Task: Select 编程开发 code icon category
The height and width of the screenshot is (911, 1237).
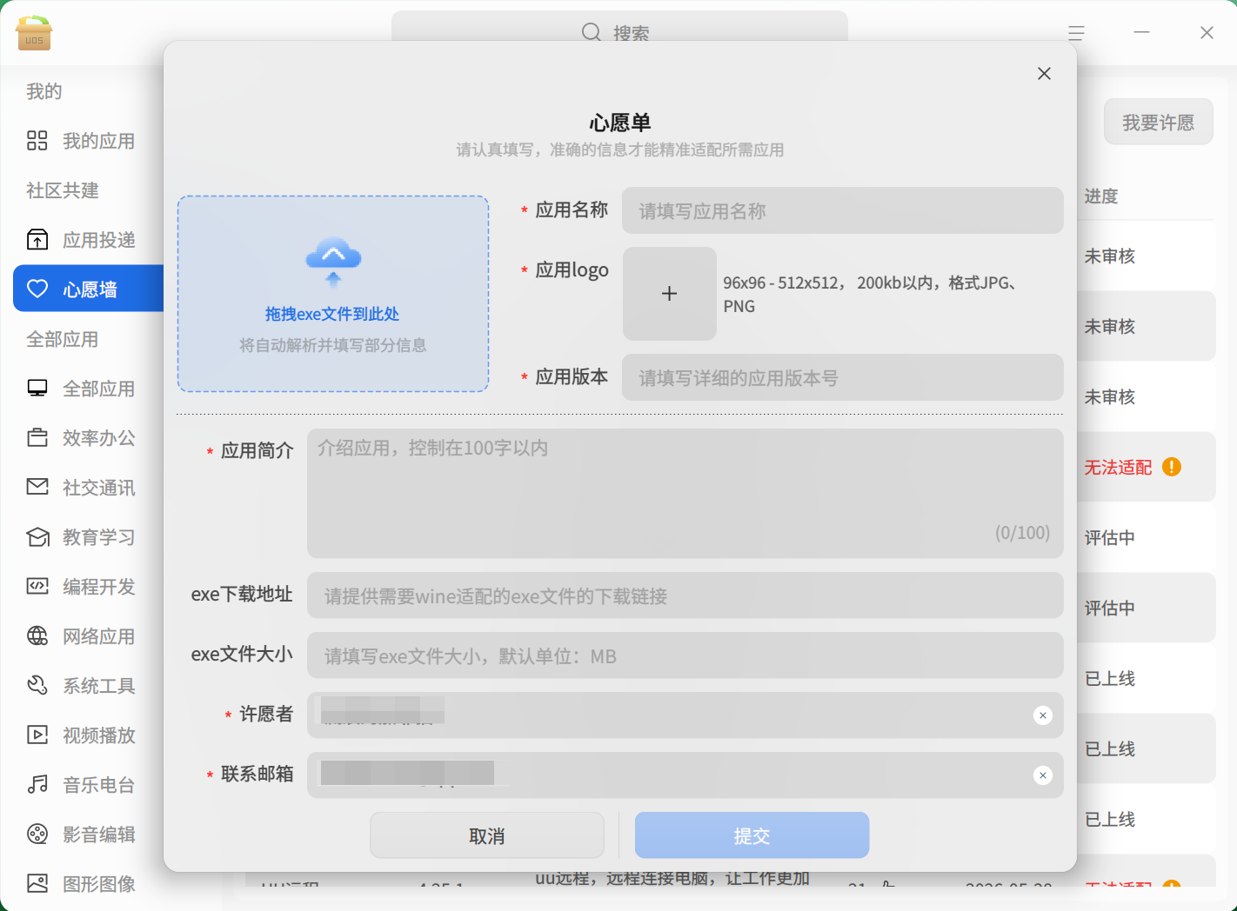Action: pos(37,586)
